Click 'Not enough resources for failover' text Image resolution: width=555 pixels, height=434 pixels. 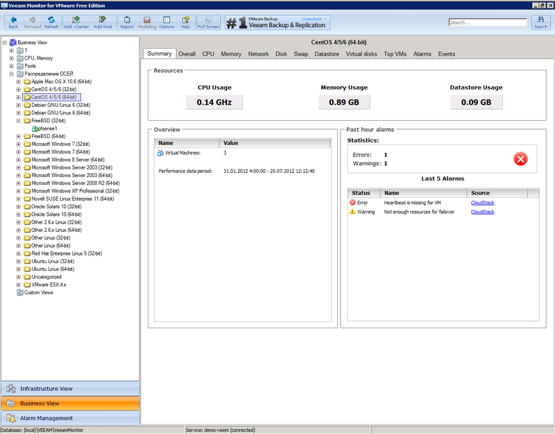click(x=419, y=212)
